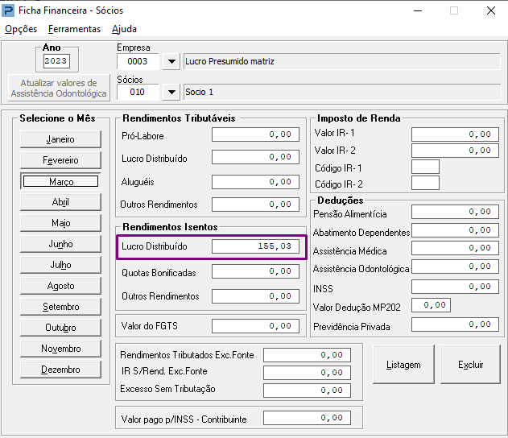
Task: Open the Opções menu
Action: [21, 29]
